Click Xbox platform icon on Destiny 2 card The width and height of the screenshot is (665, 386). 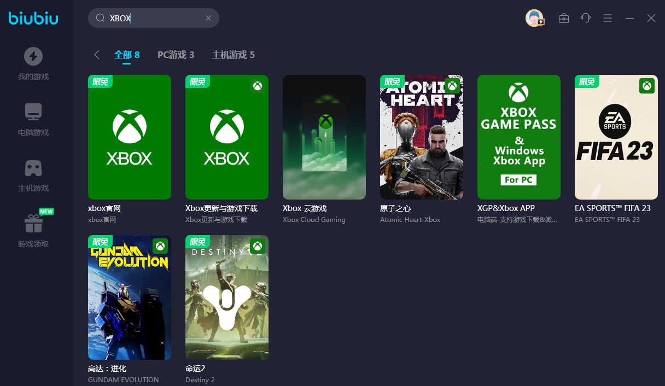[x=258, y=246]
